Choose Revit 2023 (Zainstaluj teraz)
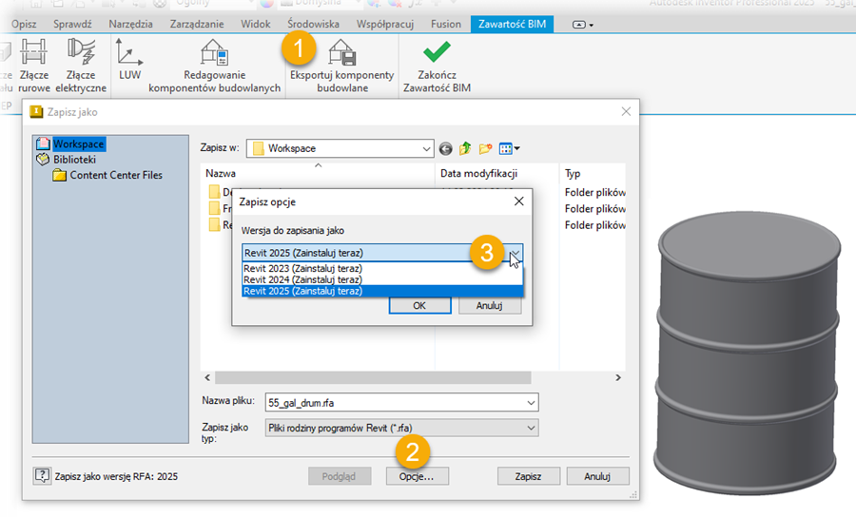 click(382, 268)
